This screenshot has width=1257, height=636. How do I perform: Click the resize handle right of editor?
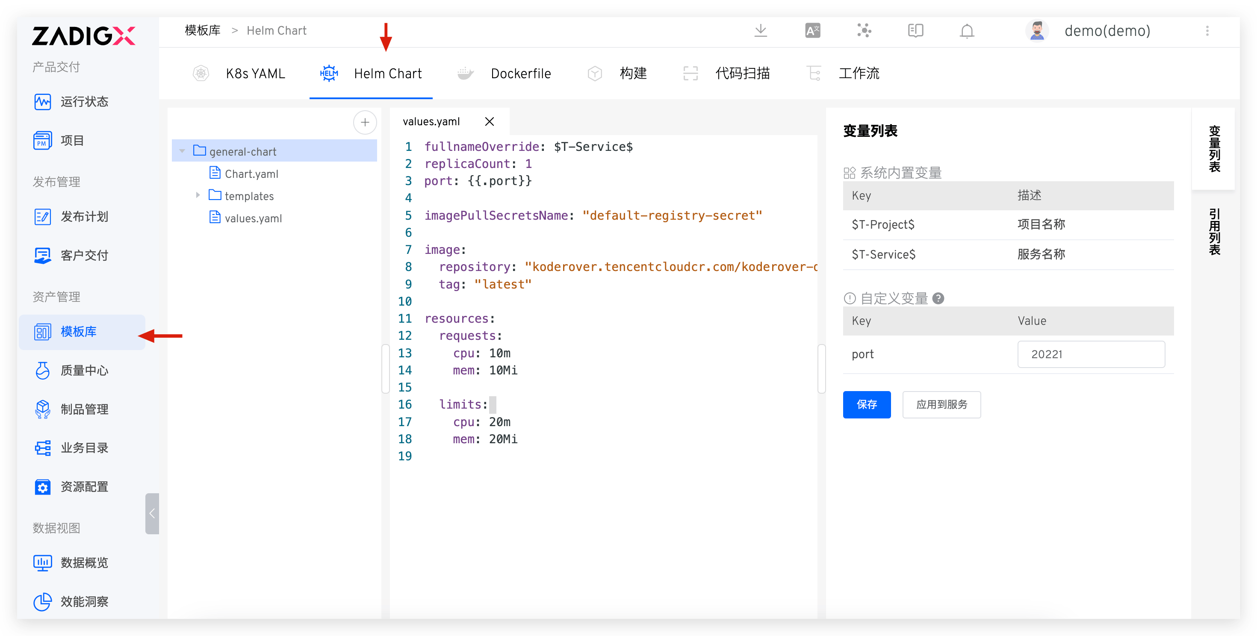pyautogui.click(x=821, y=369)
